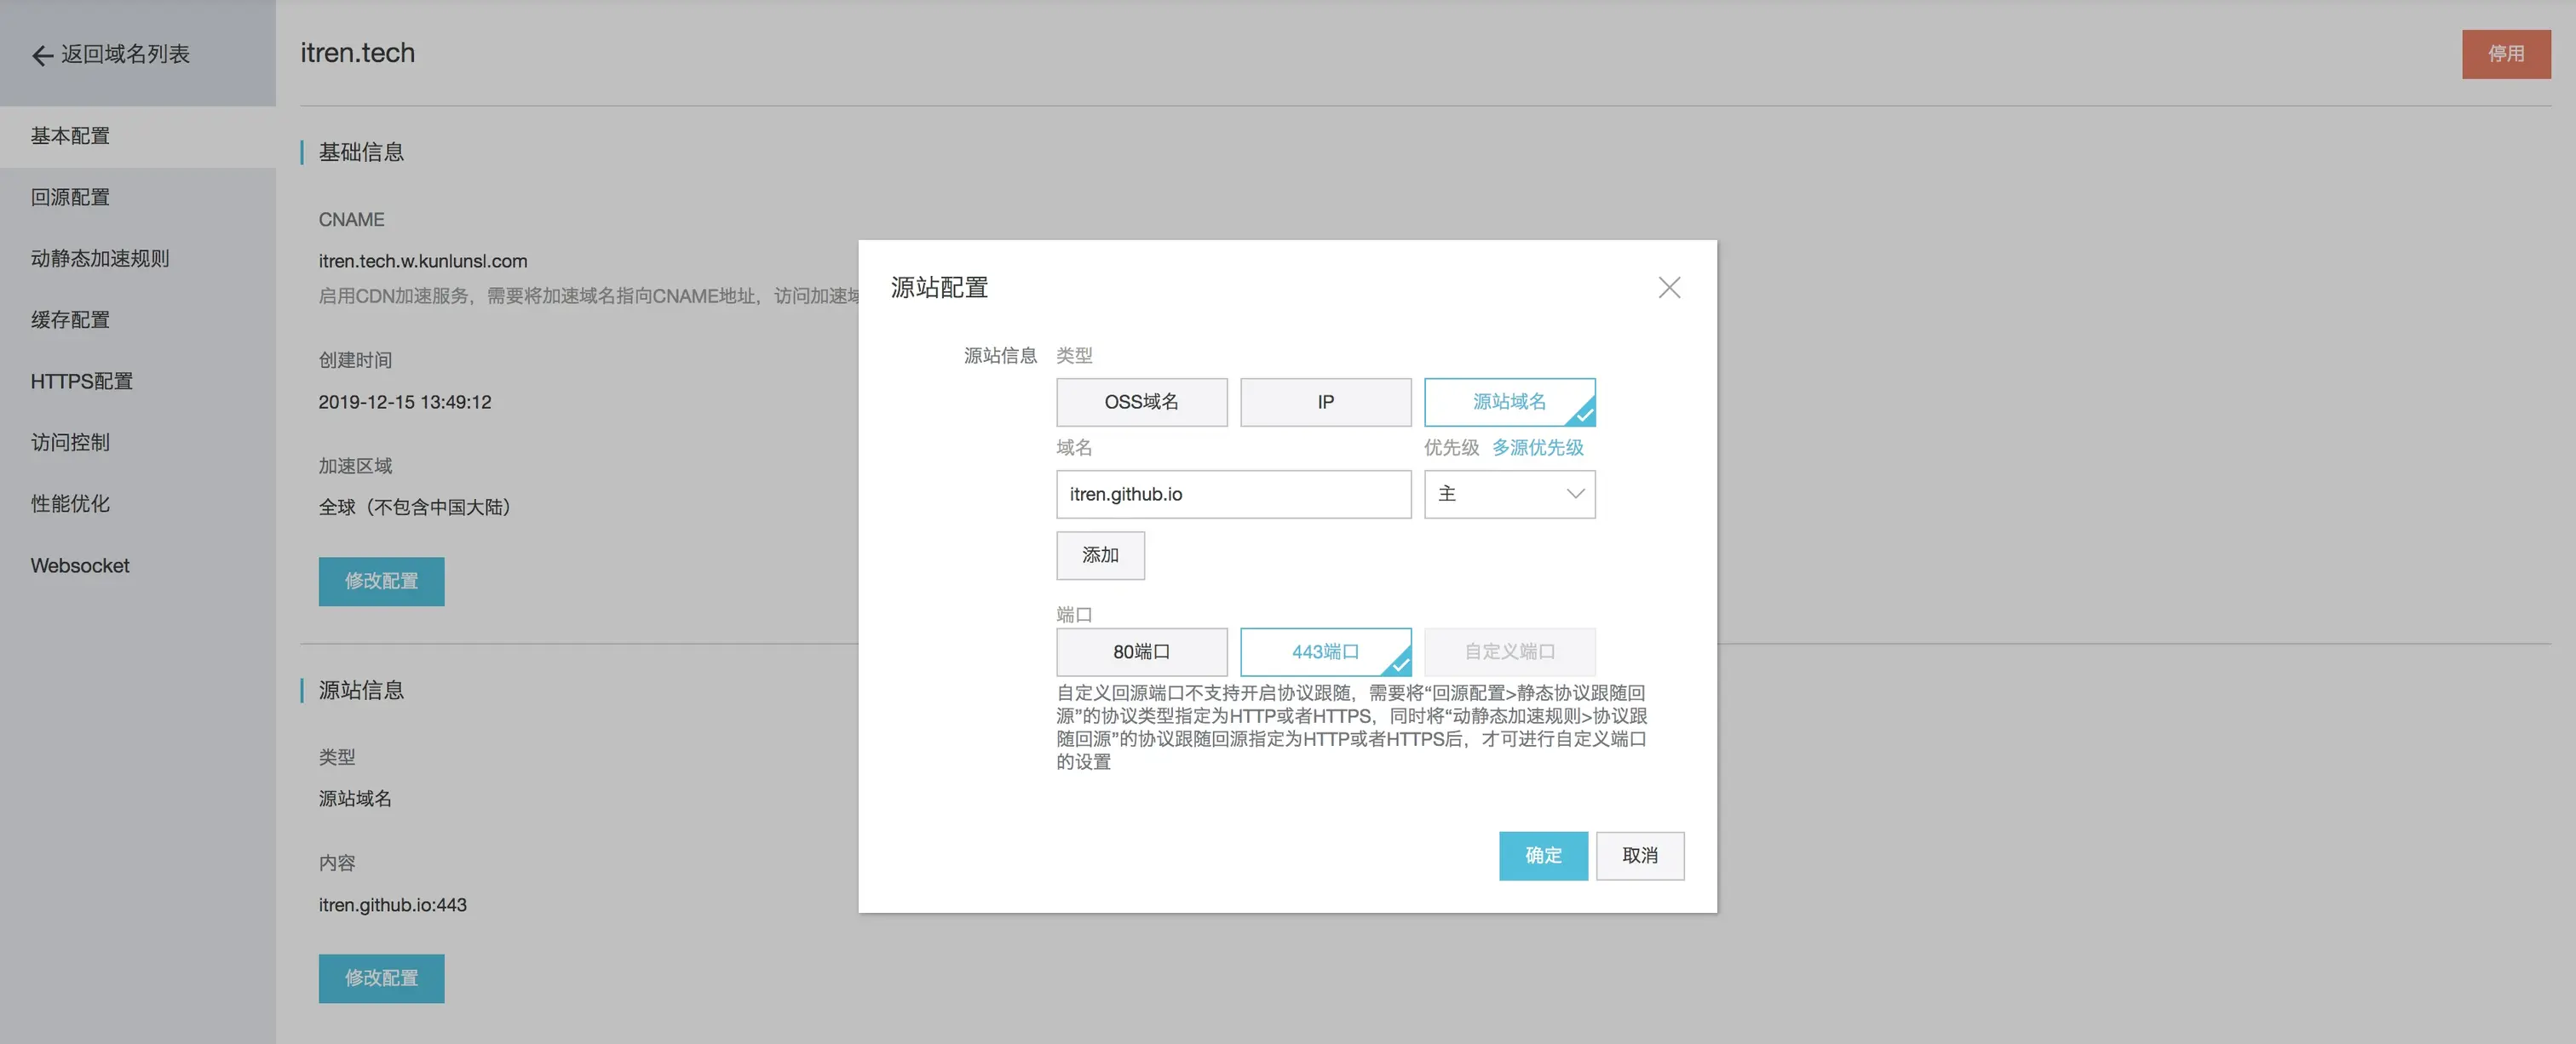Image resolution: width=2576 pixels, height=1044 pixels.
Task: Open the 多源优先级 link
Action: pos(1537,448)
